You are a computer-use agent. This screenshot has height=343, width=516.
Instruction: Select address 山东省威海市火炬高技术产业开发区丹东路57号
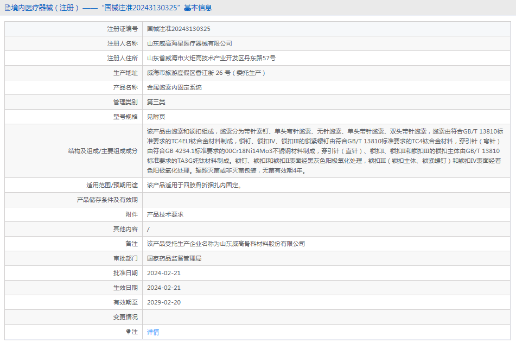click(211, 58)
